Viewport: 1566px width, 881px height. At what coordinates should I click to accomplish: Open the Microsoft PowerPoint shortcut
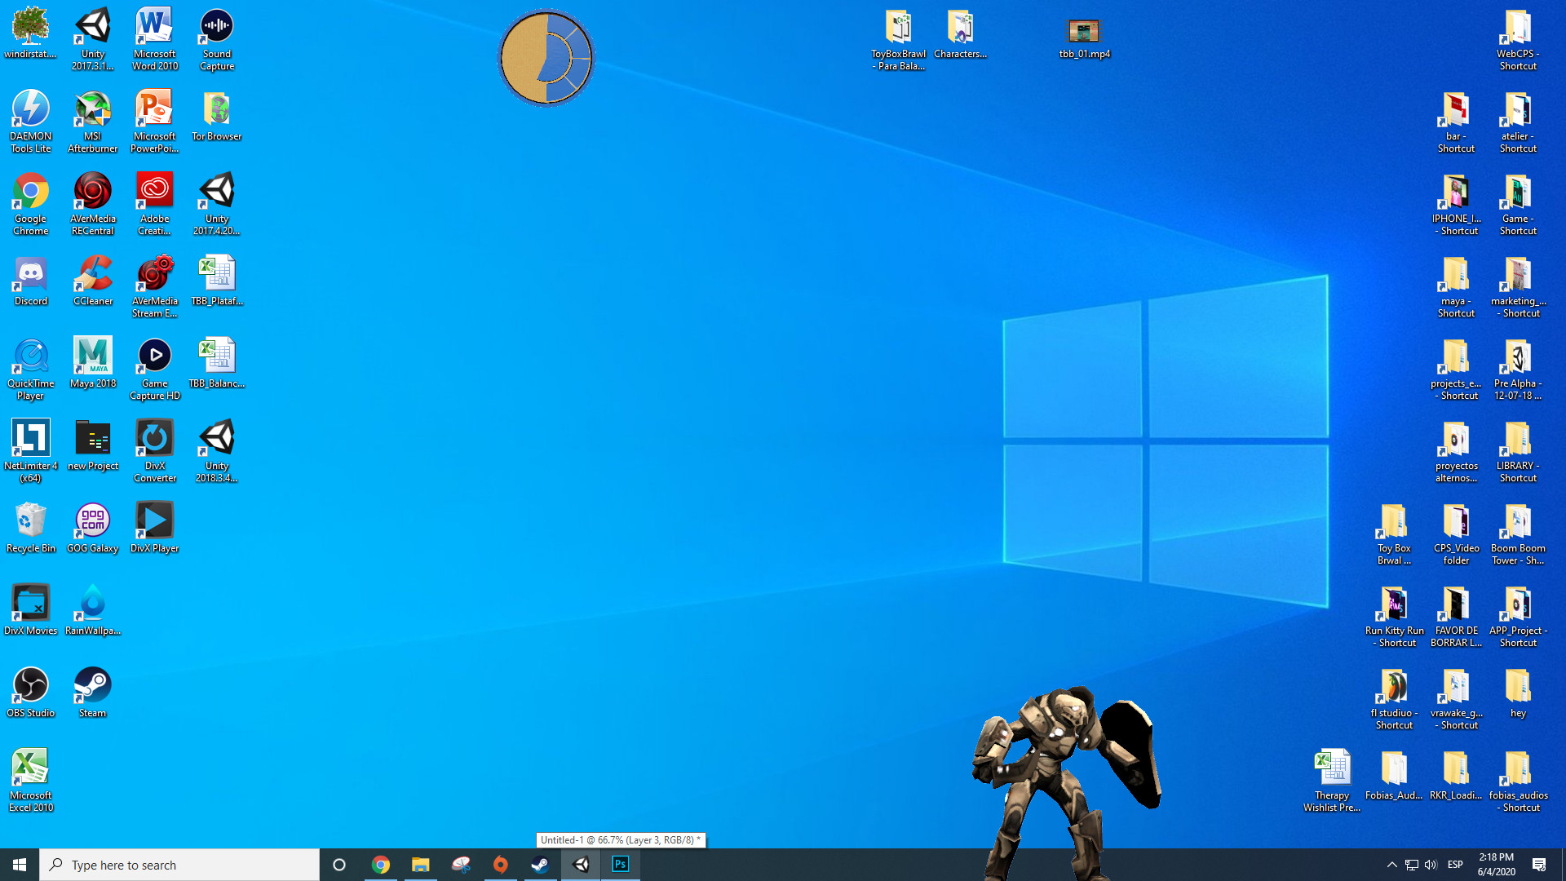coord(155,121)
